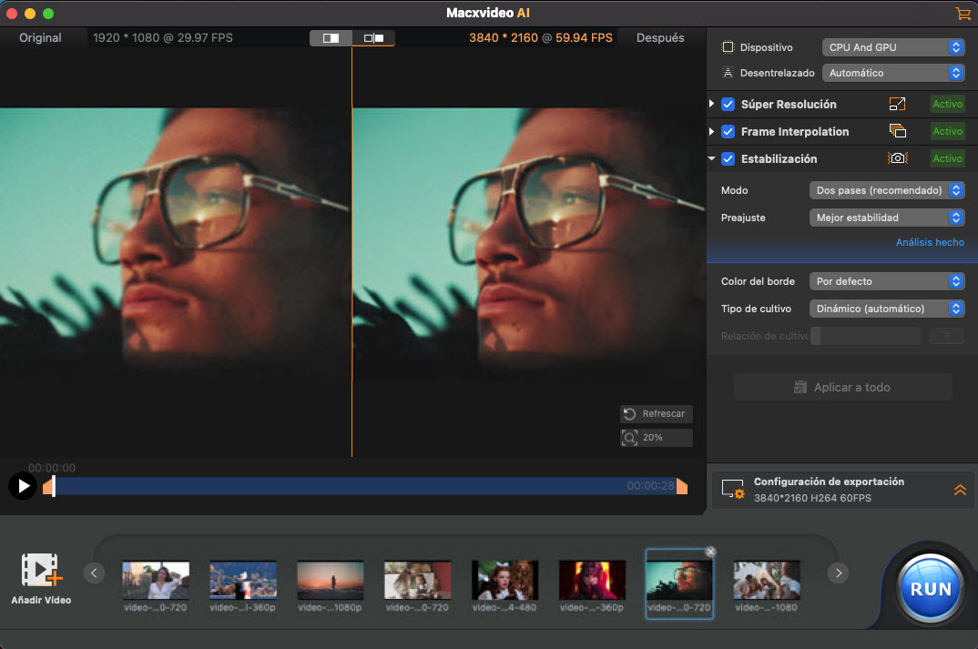Click the RUN button

(929, 589)
